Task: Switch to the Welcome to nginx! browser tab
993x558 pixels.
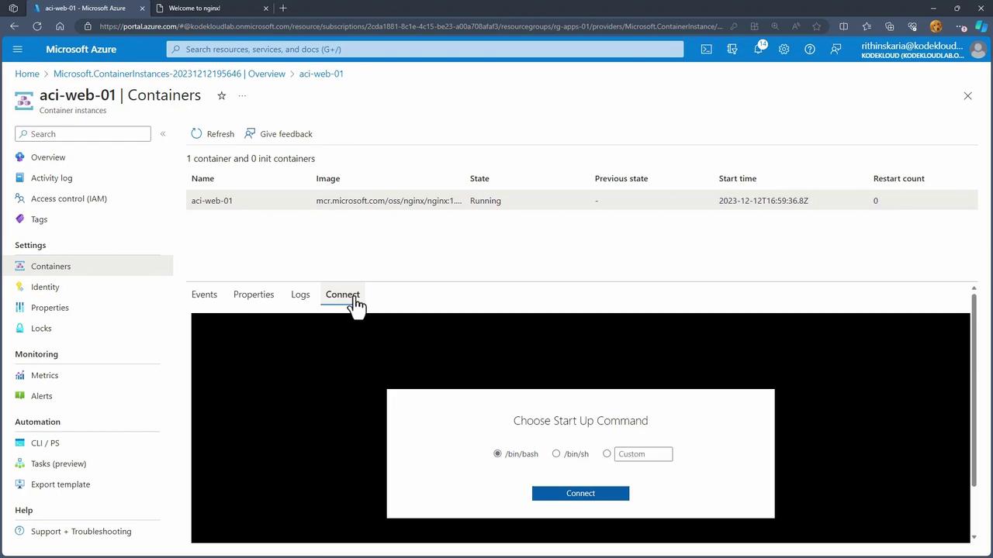Action: click(194, 8)
